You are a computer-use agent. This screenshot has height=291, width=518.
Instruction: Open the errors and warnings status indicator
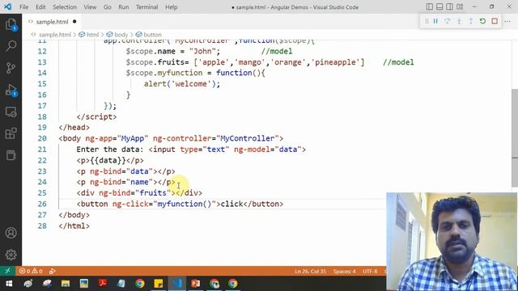(x=31, y=271)
